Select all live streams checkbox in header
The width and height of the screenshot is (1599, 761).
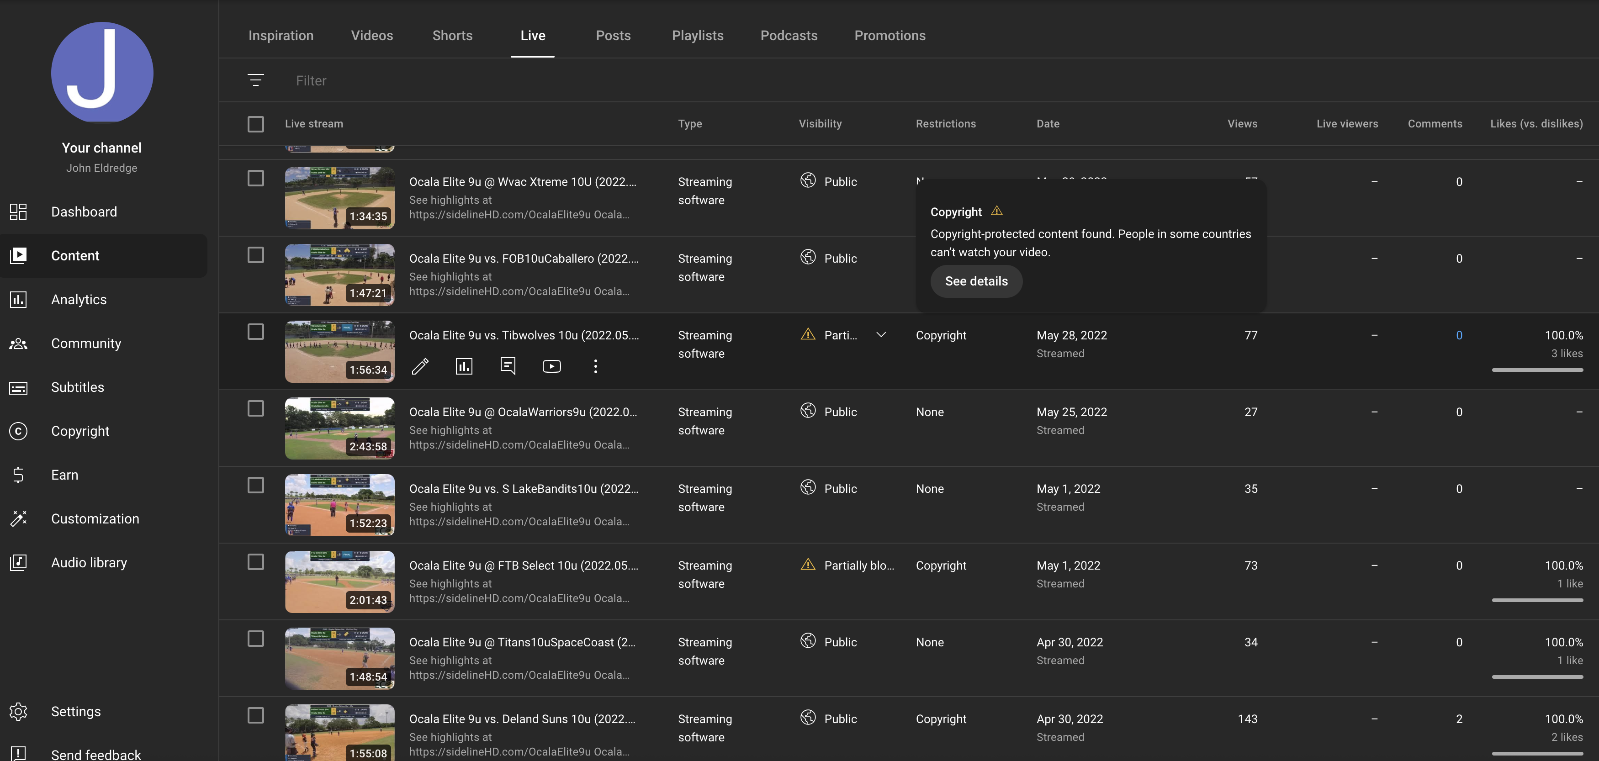(256, 123)
